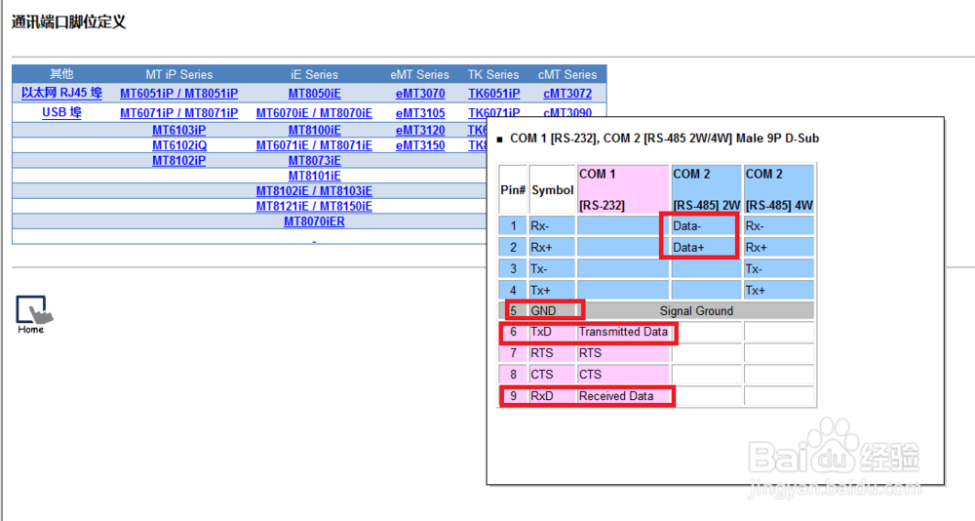The height and width of the screenshot is (521, 975).
Task: Open the MT6071iE / MT8071iE link
Action: click(314, 145)
